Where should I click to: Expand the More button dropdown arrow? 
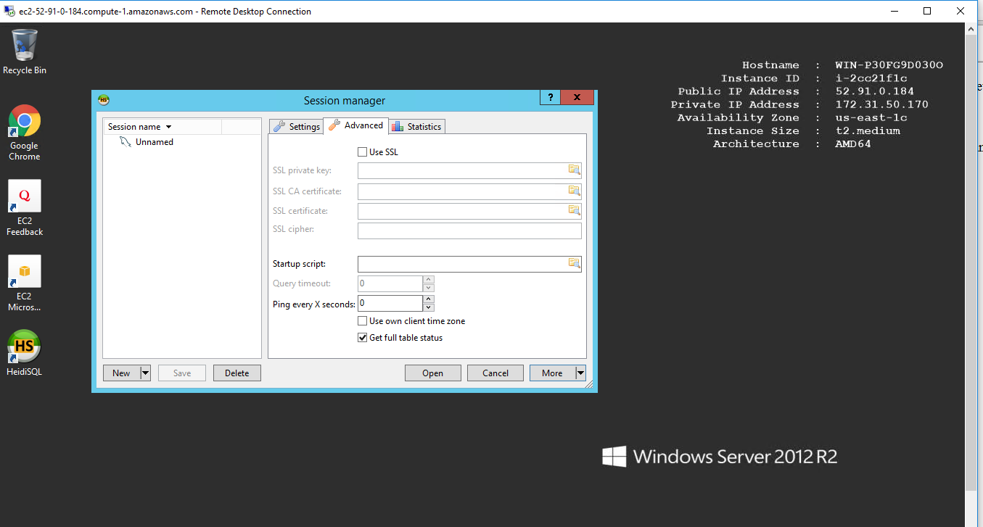[x=580, y=373]
